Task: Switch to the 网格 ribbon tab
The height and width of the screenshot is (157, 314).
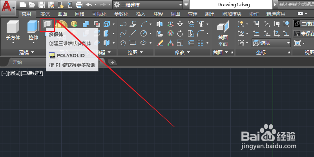Action: point(80,14)
